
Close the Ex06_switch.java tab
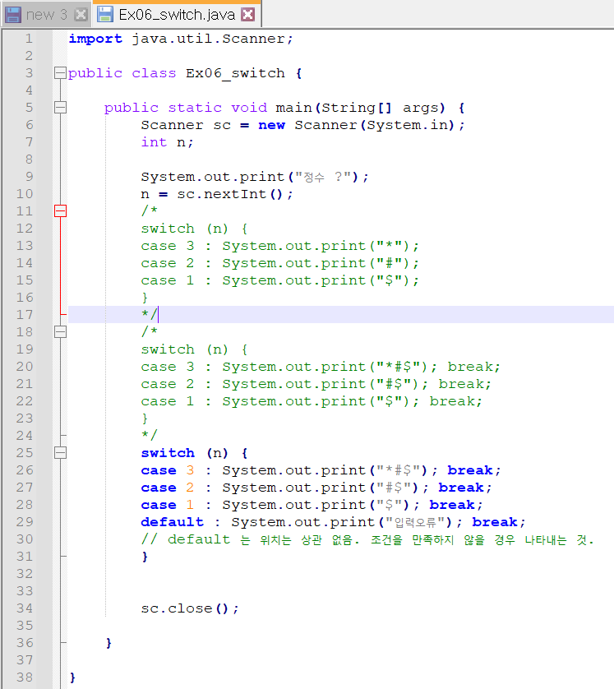[x=248, y=15]
